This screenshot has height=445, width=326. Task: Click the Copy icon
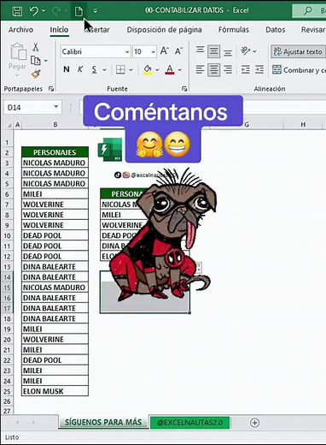(x=36, y=61)
